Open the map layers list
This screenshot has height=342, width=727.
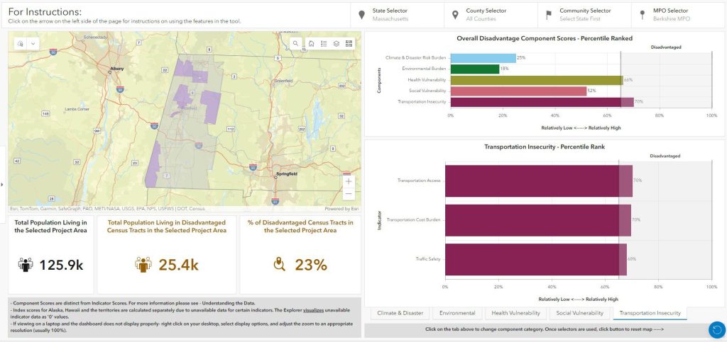[336, 43]
